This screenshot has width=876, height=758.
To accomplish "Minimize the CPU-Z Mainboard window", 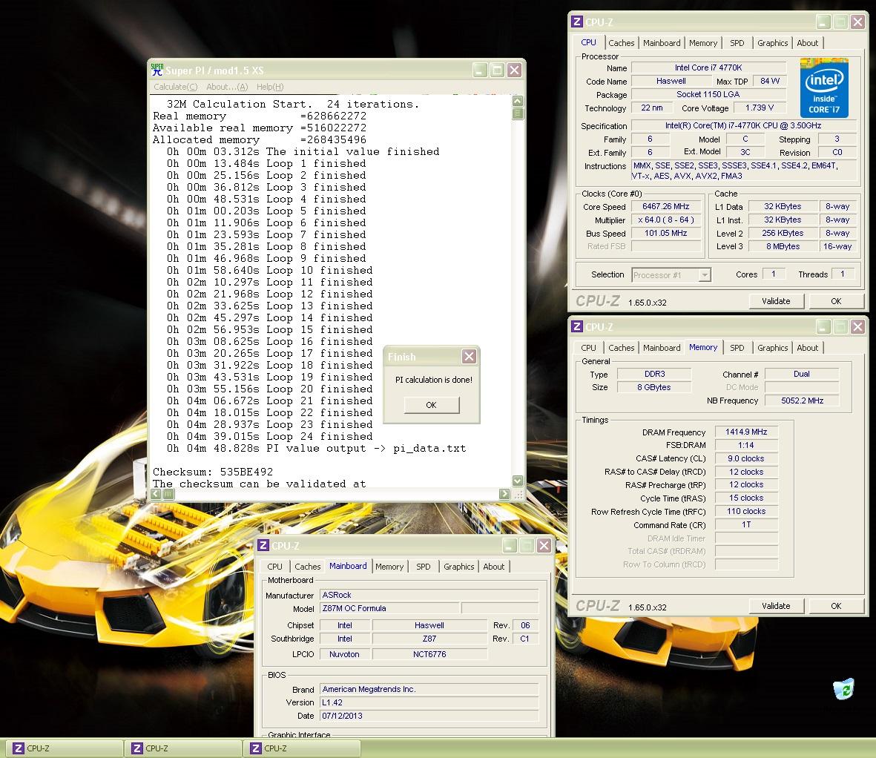I will coord(510,546).
